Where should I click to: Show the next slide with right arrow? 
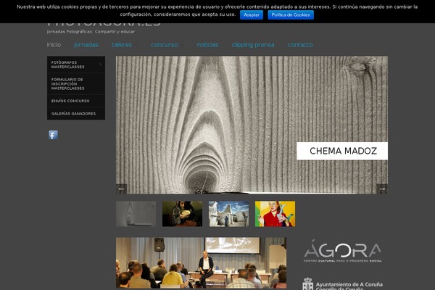point(382,189)
